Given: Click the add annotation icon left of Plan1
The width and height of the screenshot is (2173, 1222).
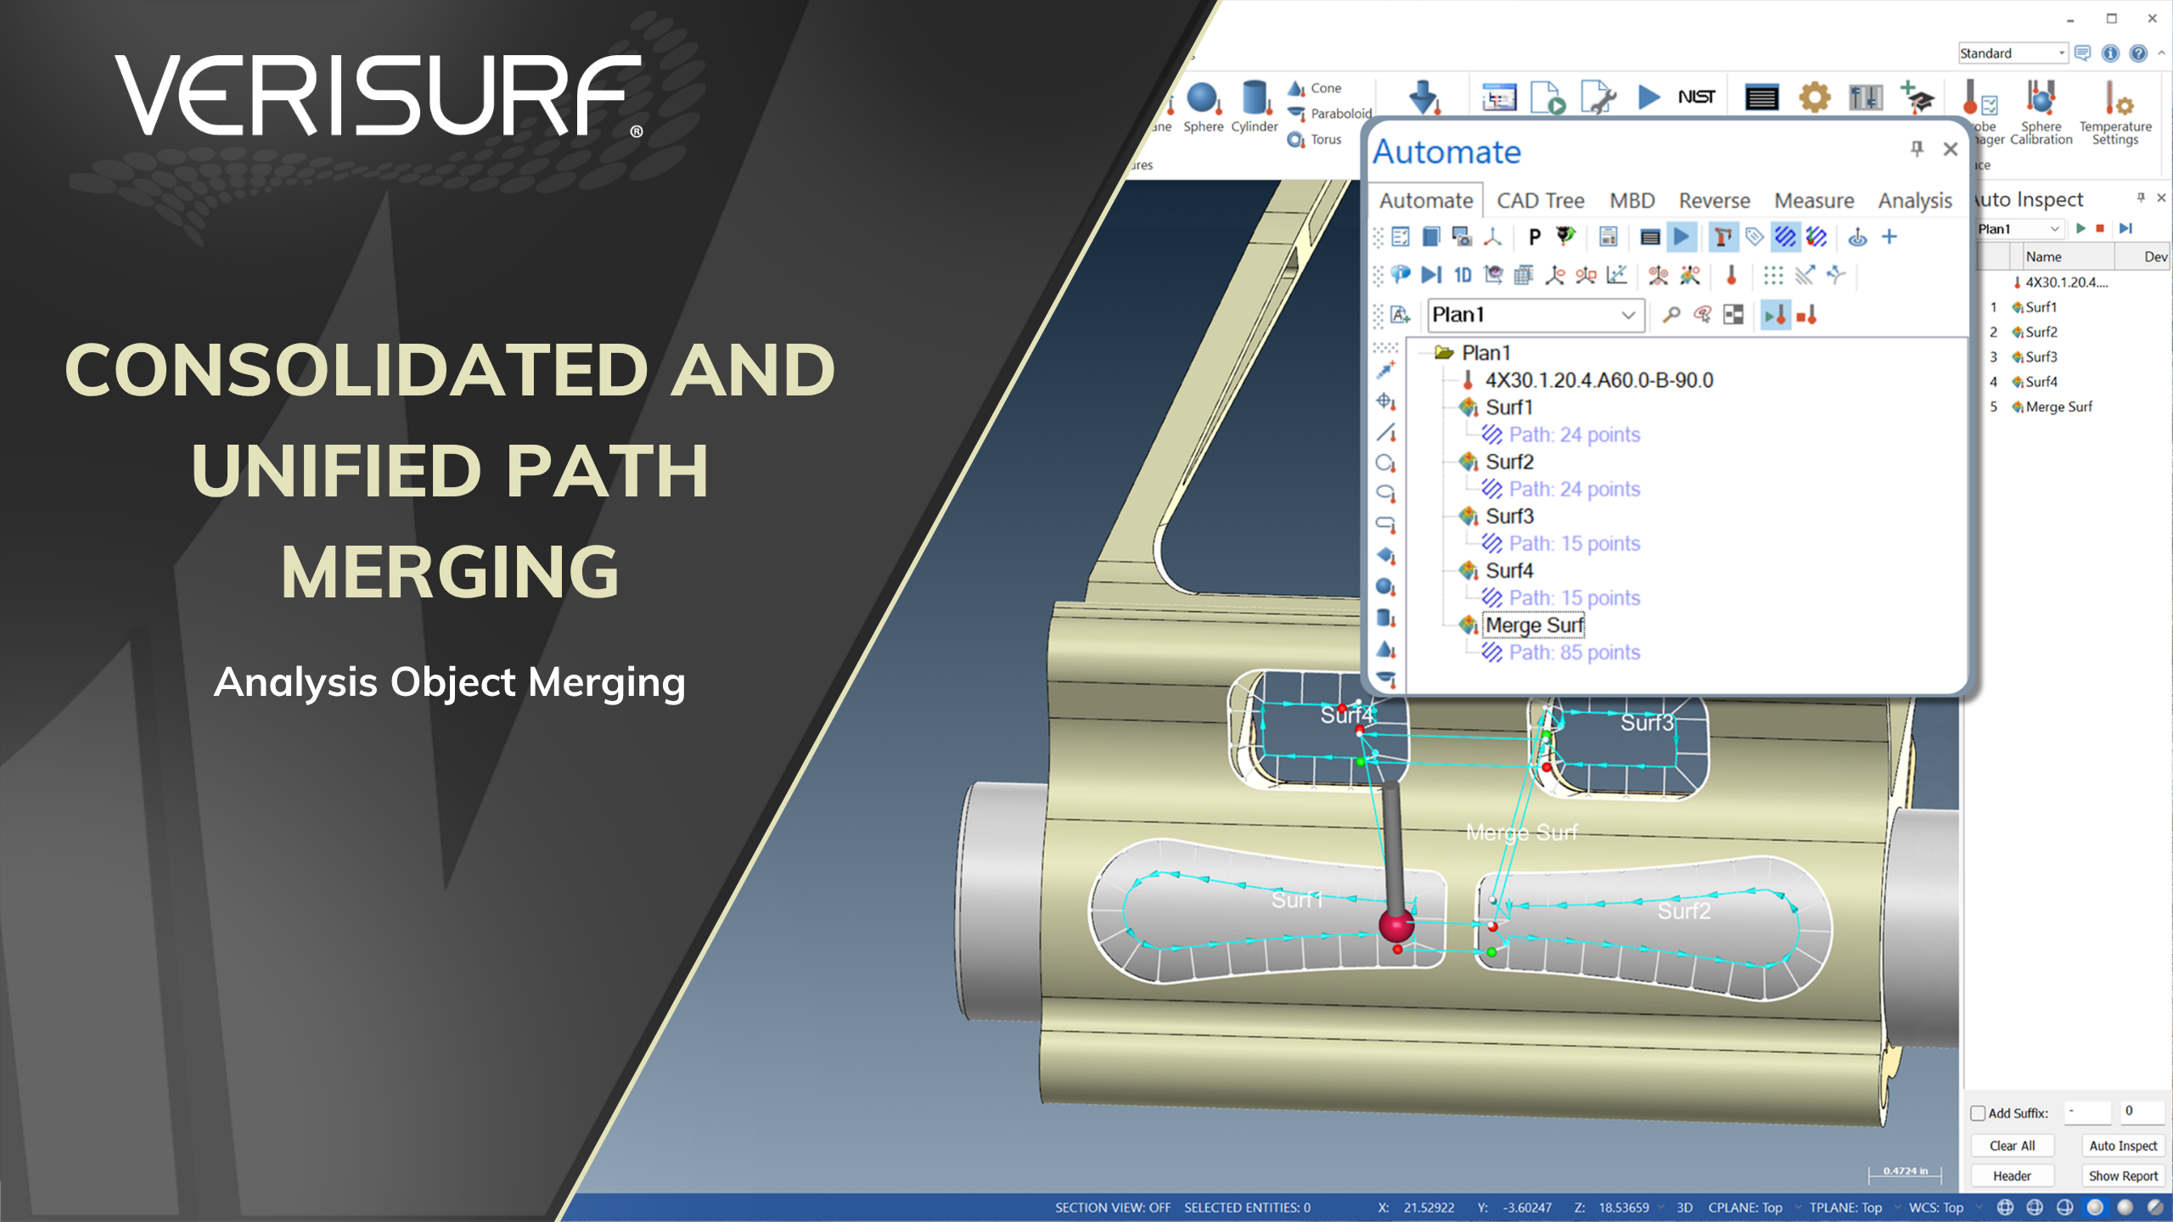Looking at the screenshot, I should pos(1401,315).
